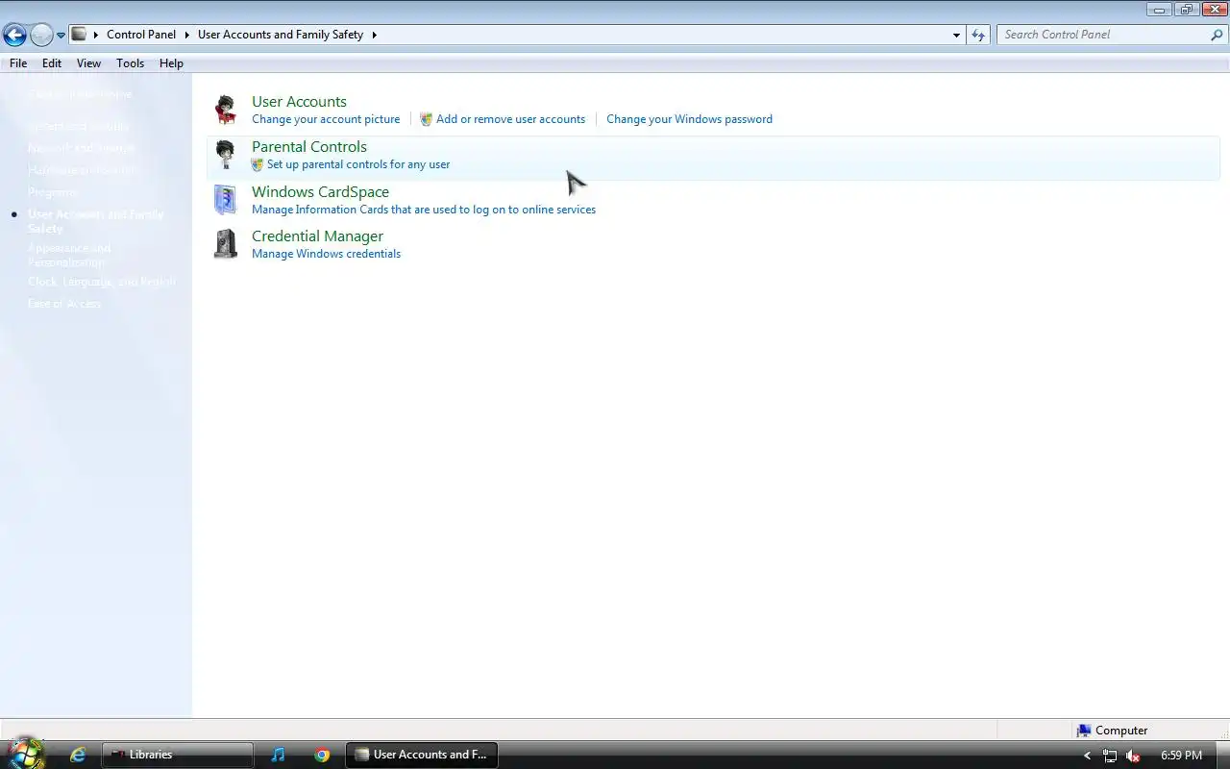Focus the Search Control Panel box
Screen dimensions: 1230x769
tap(1103, 35)
